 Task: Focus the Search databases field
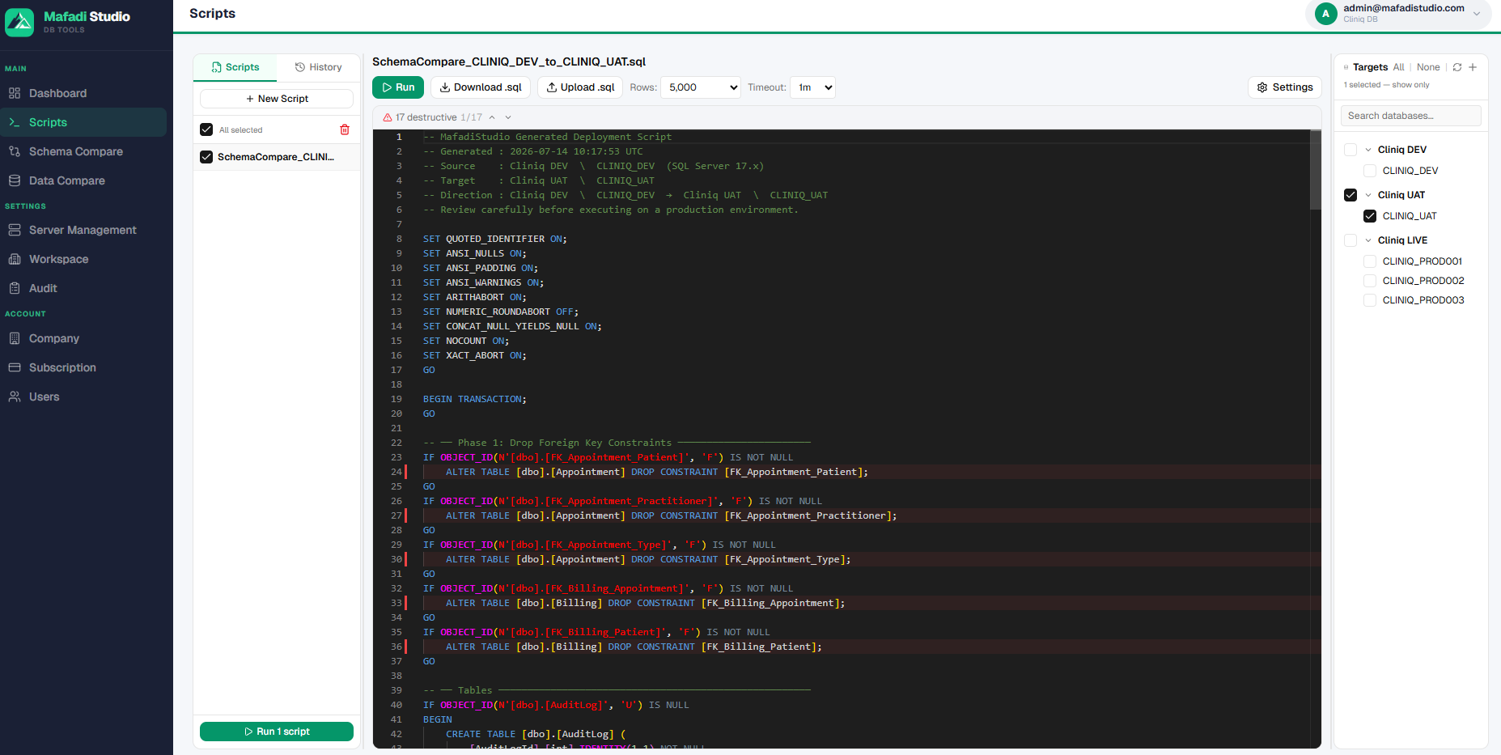(x=1411, y=116)
